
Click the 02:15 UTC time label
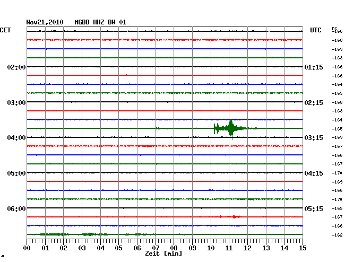pyautogui.click(x=314, y=103)
